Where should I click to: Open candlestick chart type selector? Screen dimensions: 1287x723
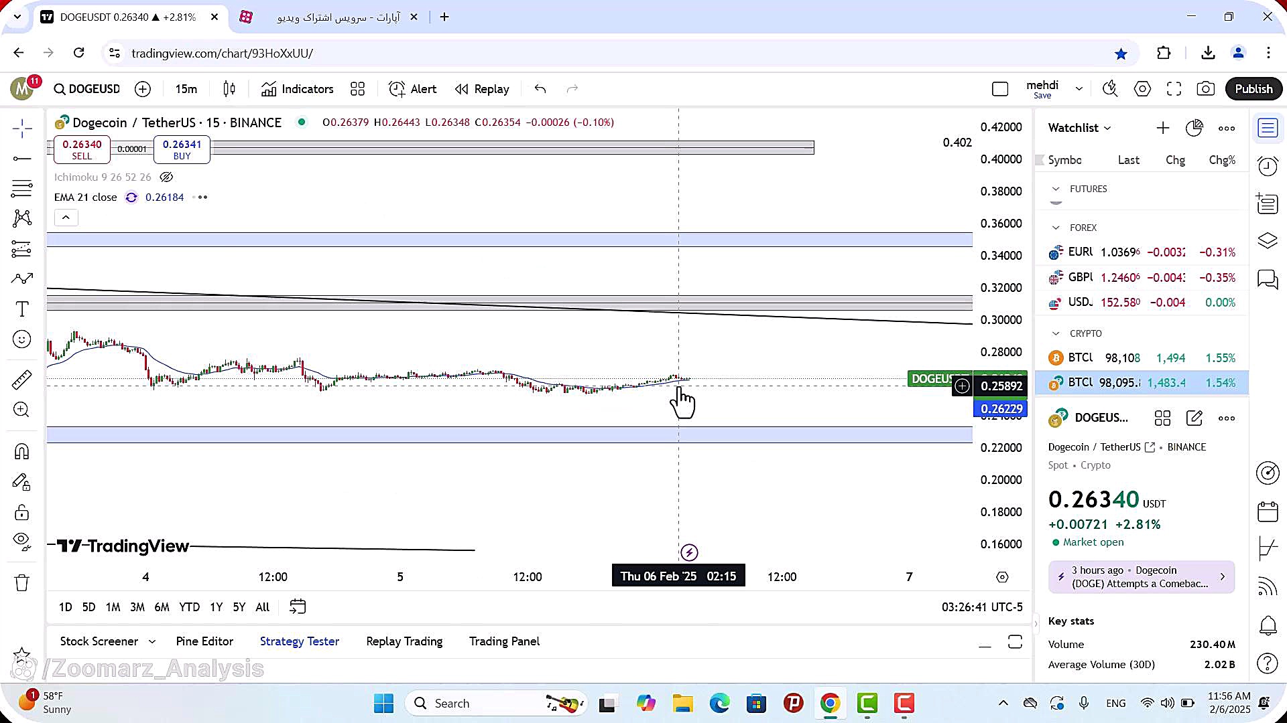coord(229,89)
